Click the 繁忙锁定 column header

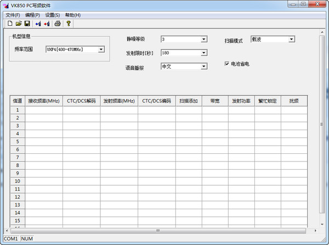tap(268, 101)
